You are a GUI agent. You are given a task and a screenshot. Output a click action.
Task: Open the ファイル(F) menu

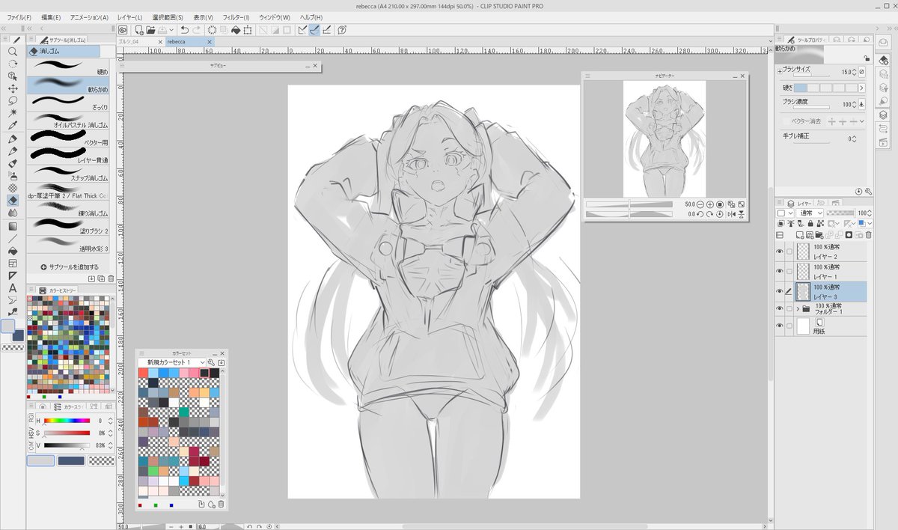click(19, 17)
